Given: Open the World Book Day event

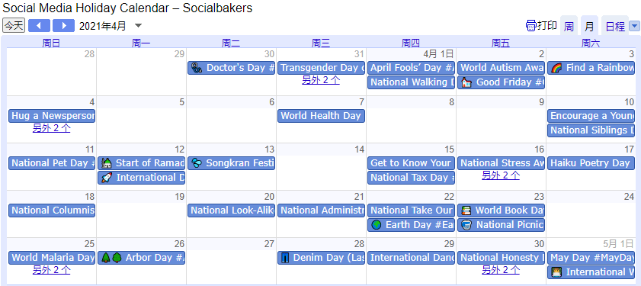Looking at the screenshot, I should [501, 210].
